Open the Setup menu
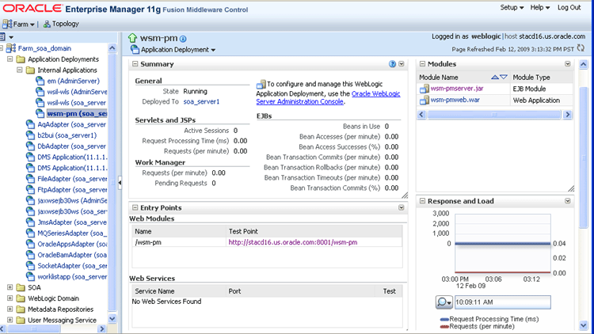The image size is (594, 334). (x=512, y=8)
